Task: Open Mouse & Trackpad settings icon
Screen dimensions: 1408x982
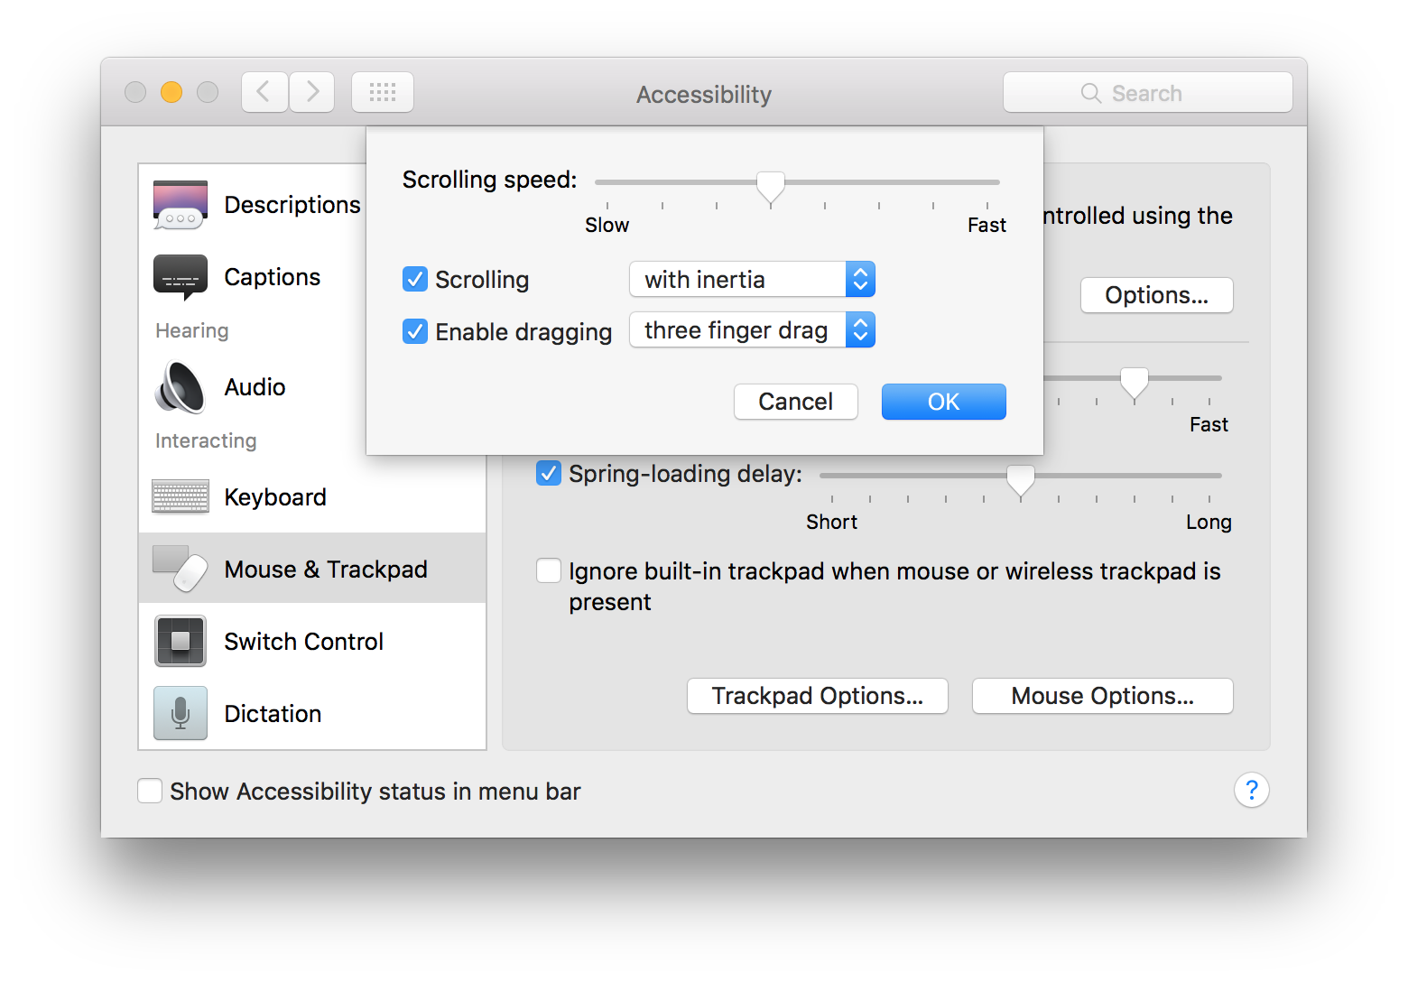Action: [x=180, y=568]
